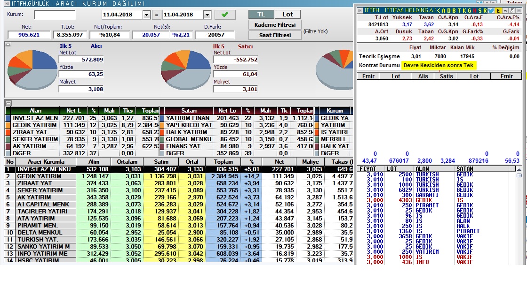Image resolution: width=527 pixels, height=288 pixels.
Task: Click the back arrow icon in ITTFH titlebar
Action: [x=439, y=11]
